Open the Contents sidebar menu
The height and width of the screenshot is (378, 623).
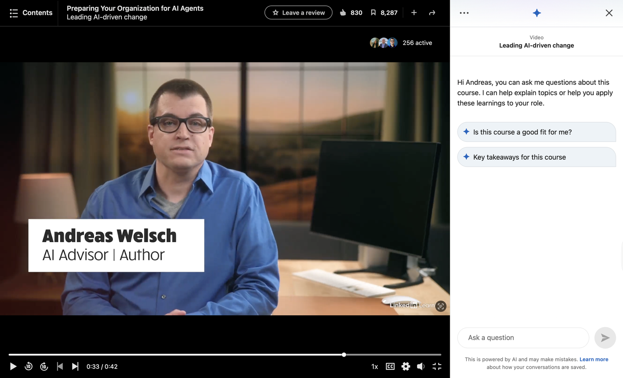click(31, 13)
